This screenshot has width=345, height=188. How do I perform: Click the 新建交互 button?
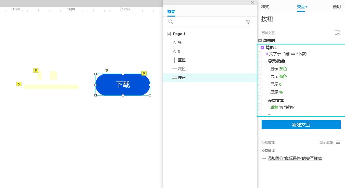301,125
